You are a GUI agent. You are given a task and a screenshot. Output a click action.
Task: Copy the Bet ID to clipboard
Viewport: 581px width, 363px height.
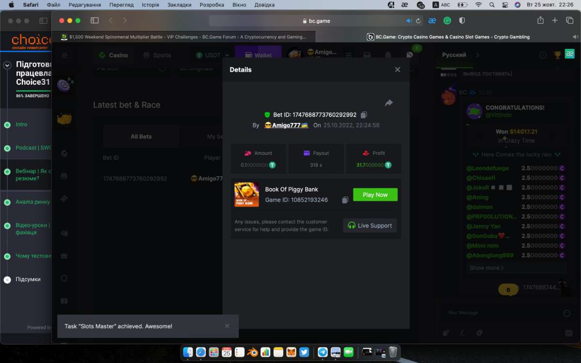(364, 115)
